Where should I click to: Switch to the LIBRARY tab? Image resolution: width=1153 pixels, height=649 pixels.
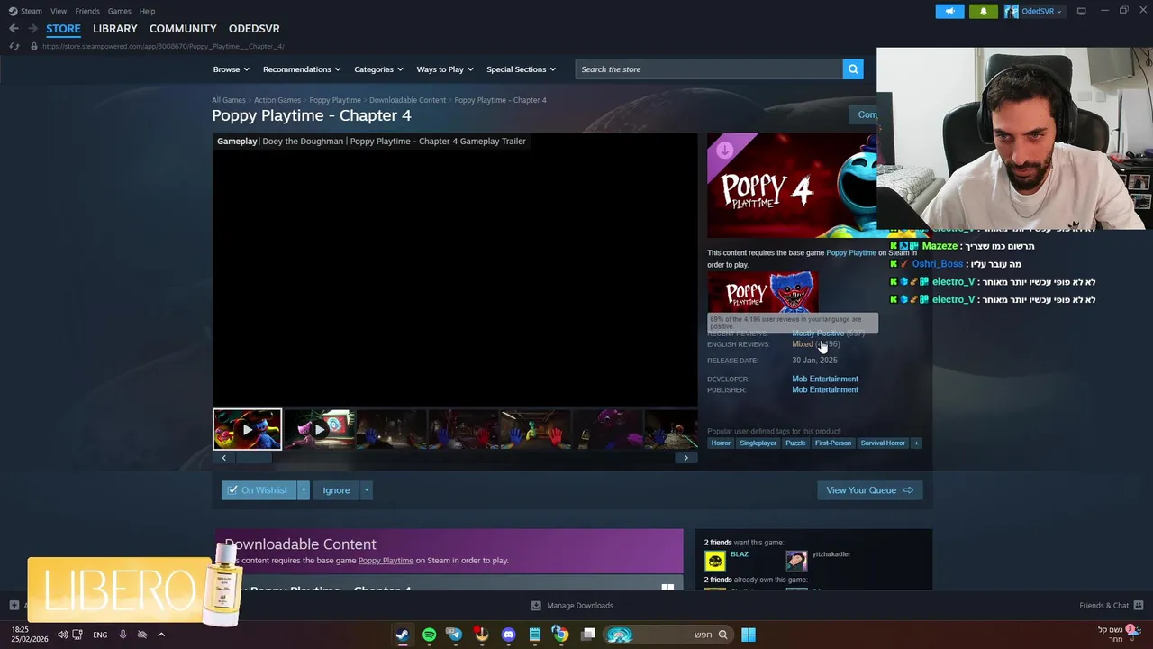pyautogui.click(x=115, y=29)
